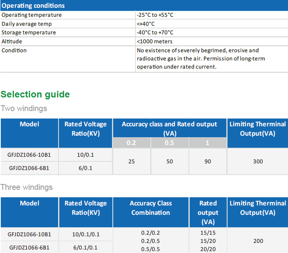Click the '300' limiting thermal output cell

(x=258, y=161)
